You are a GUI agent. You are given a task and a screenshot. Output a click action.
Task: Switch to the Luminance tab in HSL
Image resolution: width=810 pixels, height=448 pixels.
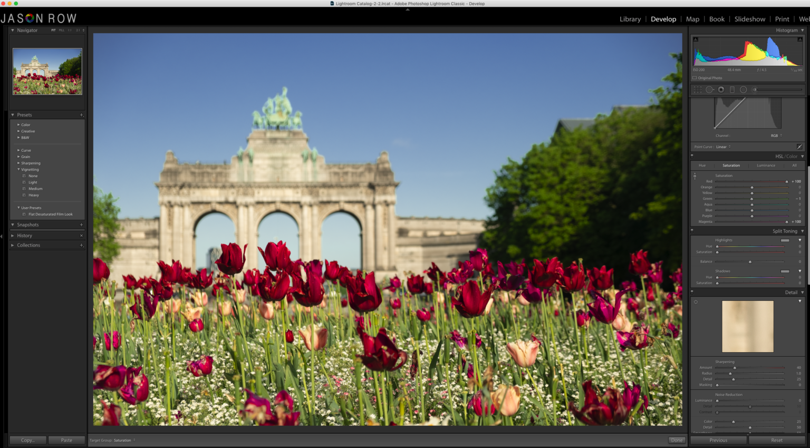(x=766, y=165)
